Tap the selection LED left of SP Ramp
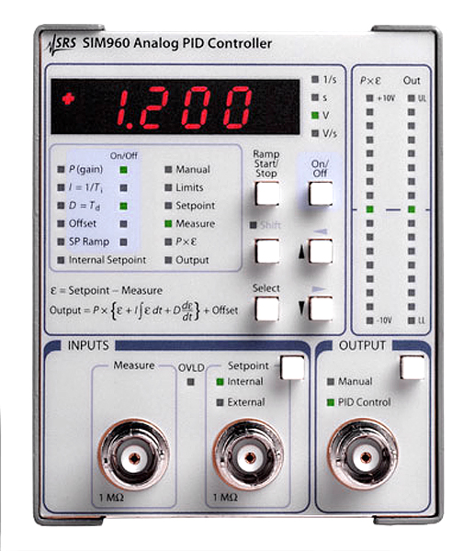Screen dimensions: 475x551 61,242
